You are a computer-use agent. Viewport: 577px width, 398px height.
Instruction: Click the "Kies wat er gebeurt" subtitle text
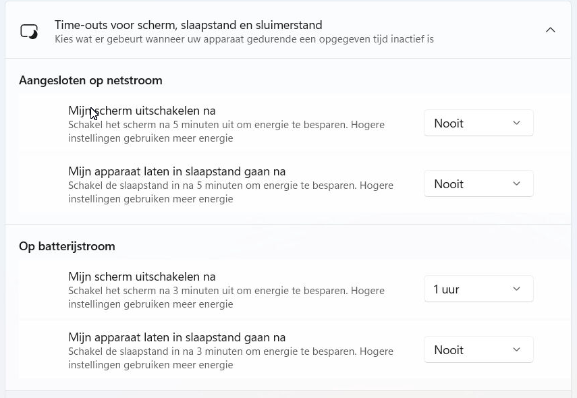point(244,39)
